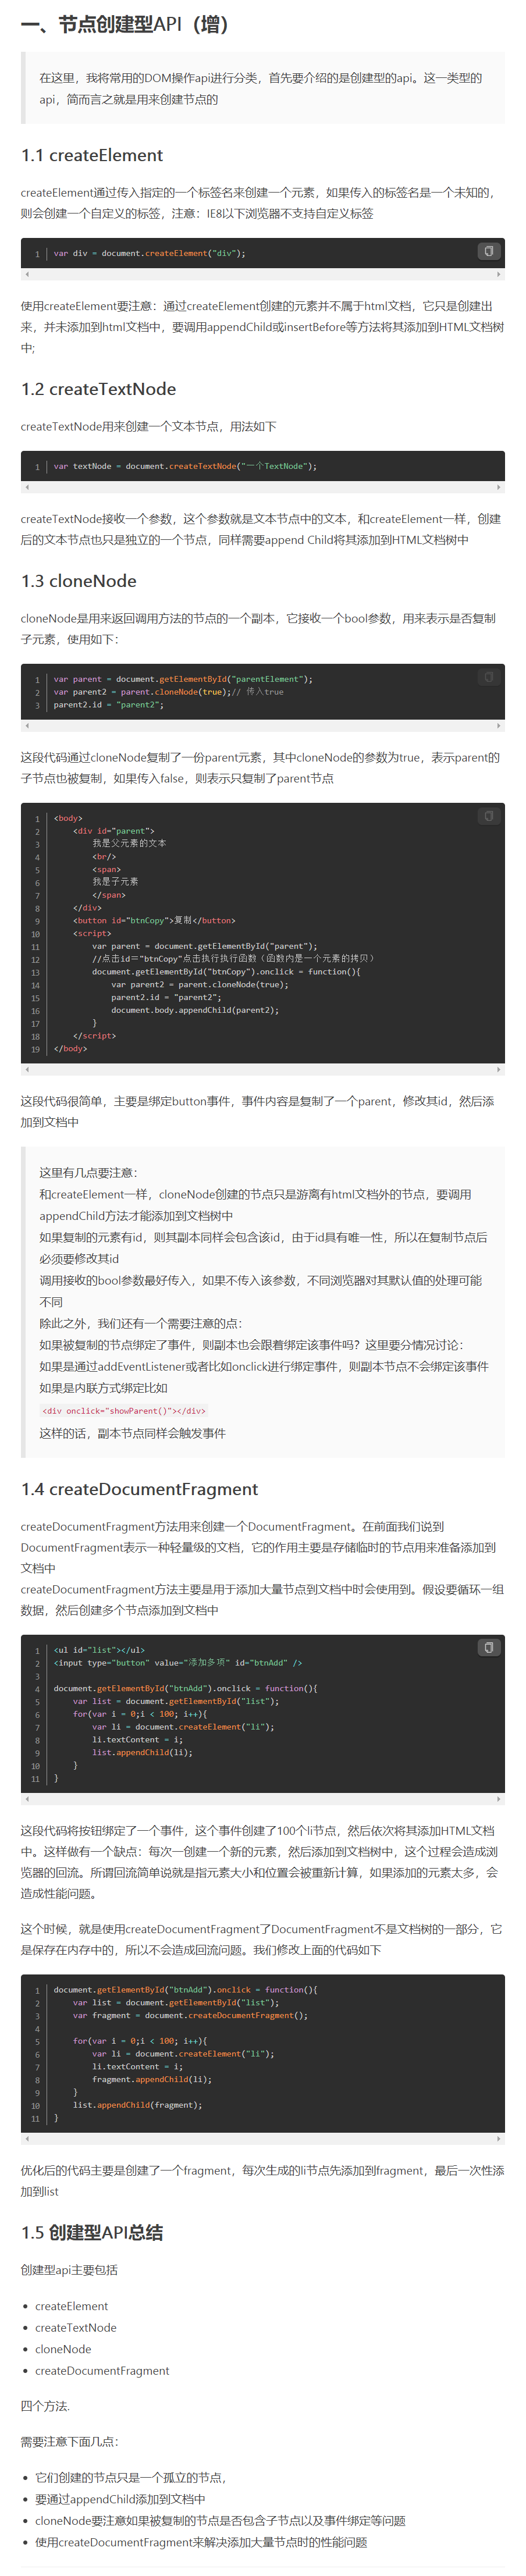Image resolution: width=526 pixels, height=2576 pixels.
Task: Click the createElement bullet in the summary list
Action: (72, 2306)
